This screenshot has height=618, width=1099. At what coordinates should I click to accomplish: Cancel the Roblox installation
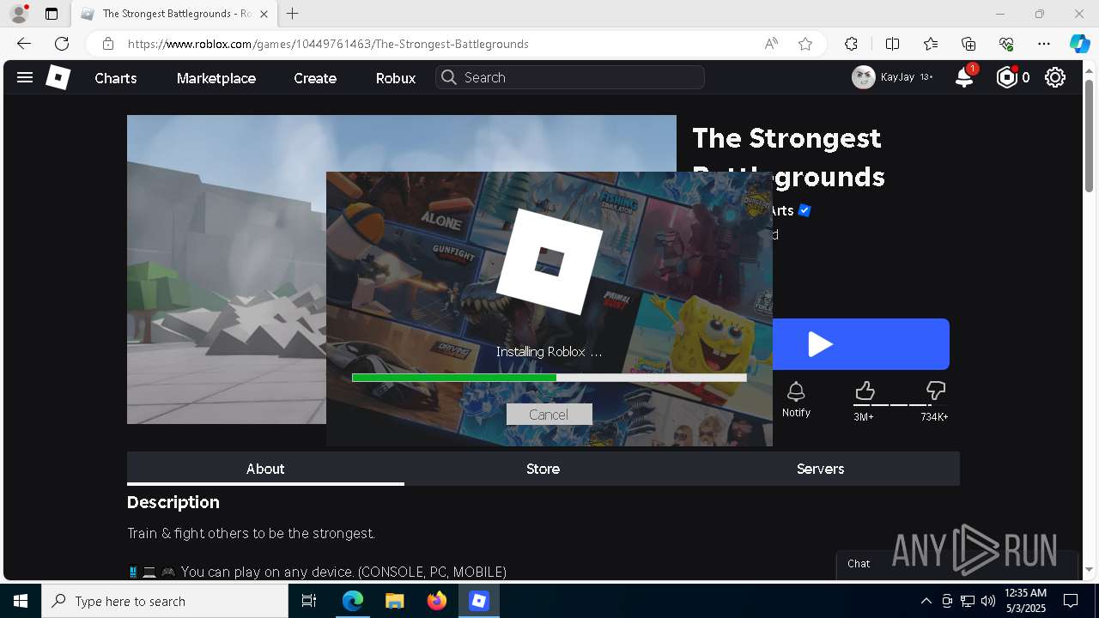point(549,415)
